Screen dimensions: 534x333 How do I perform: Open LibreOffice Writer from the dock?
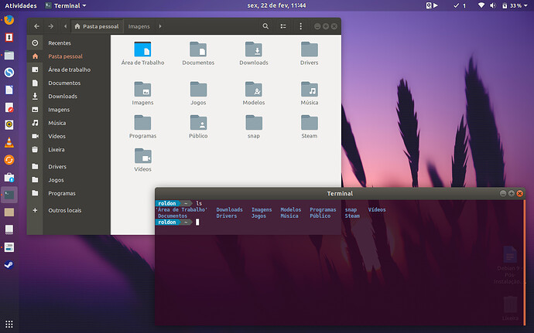tap(9, 90)
